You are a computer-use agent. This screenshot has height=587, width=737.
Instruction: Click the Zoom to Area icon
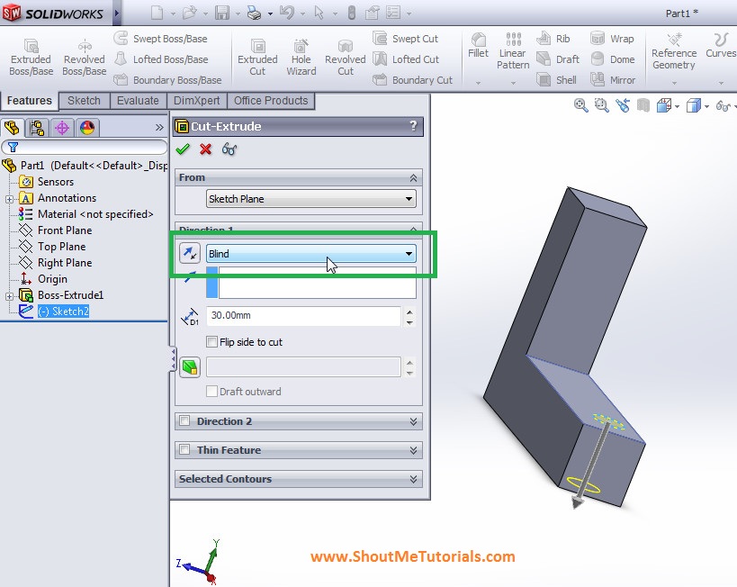click(602, 105)
